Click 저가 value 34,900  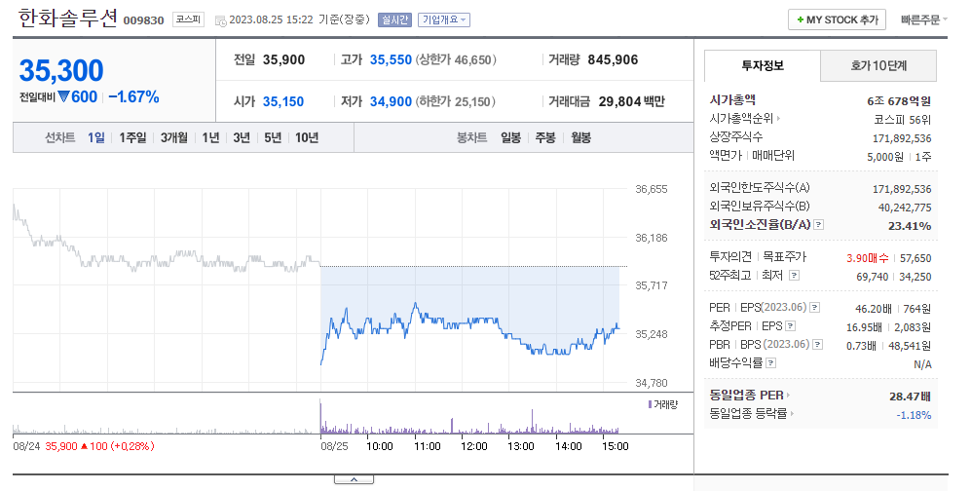click(x=391, y=101)
